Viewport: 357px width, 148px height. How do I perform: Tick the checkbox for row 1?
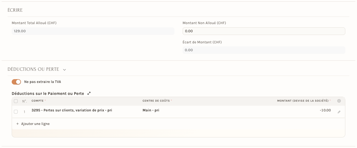click(x=16, y=112)
